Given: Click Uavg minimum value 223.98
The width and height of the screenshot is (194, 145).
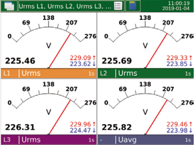Looking at the screenshot, I should 177,130.
